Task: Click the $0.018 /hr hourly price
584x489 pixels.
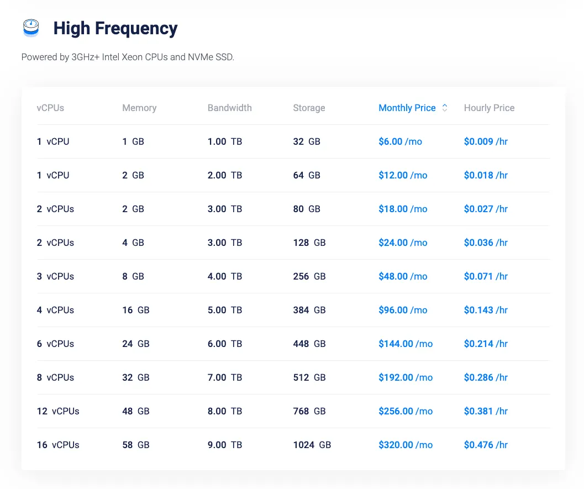Action: (486, 175)
